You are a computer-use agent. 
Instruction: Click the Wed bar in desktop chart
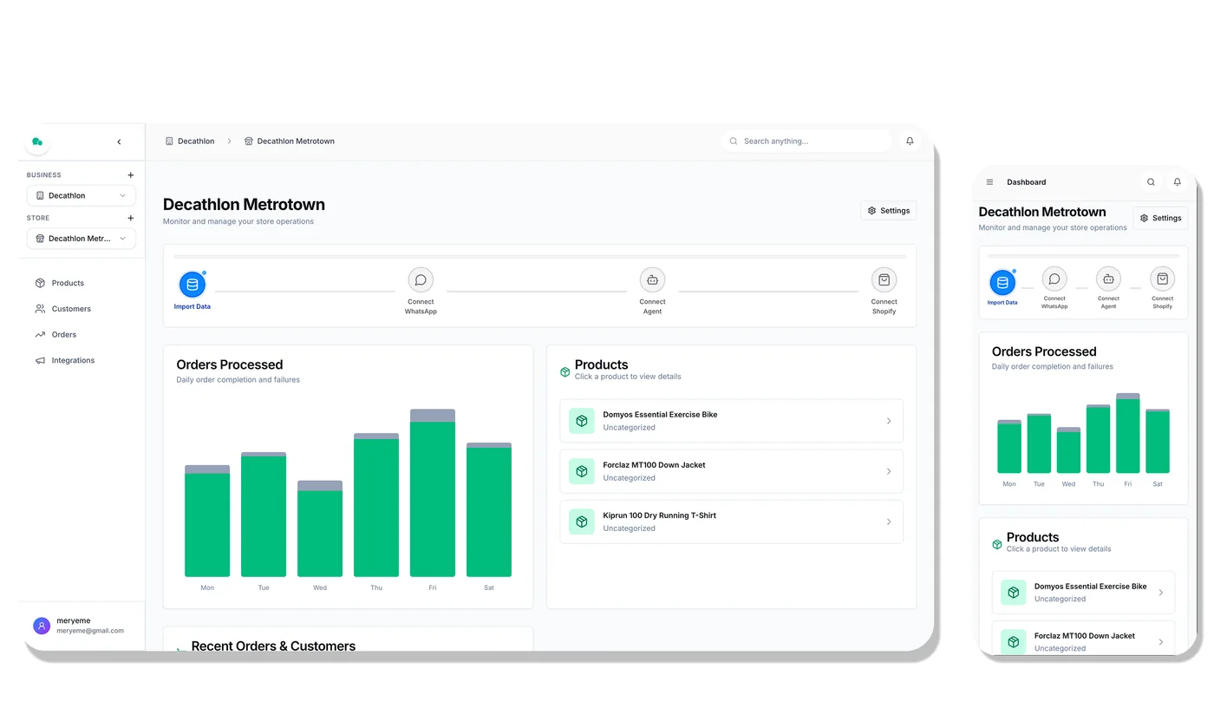(320, 528)
